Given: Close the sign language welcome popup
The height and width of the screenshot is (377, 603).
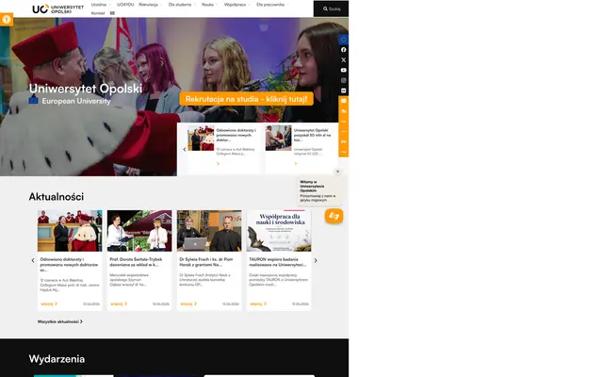Looking at the screenshot, I should tap(337, 172).
